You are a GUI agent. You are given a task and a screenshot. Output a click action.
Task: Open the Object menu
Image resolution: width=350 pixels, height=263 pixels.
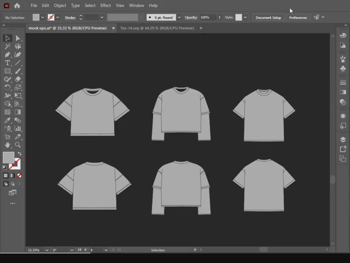point(60,5)
